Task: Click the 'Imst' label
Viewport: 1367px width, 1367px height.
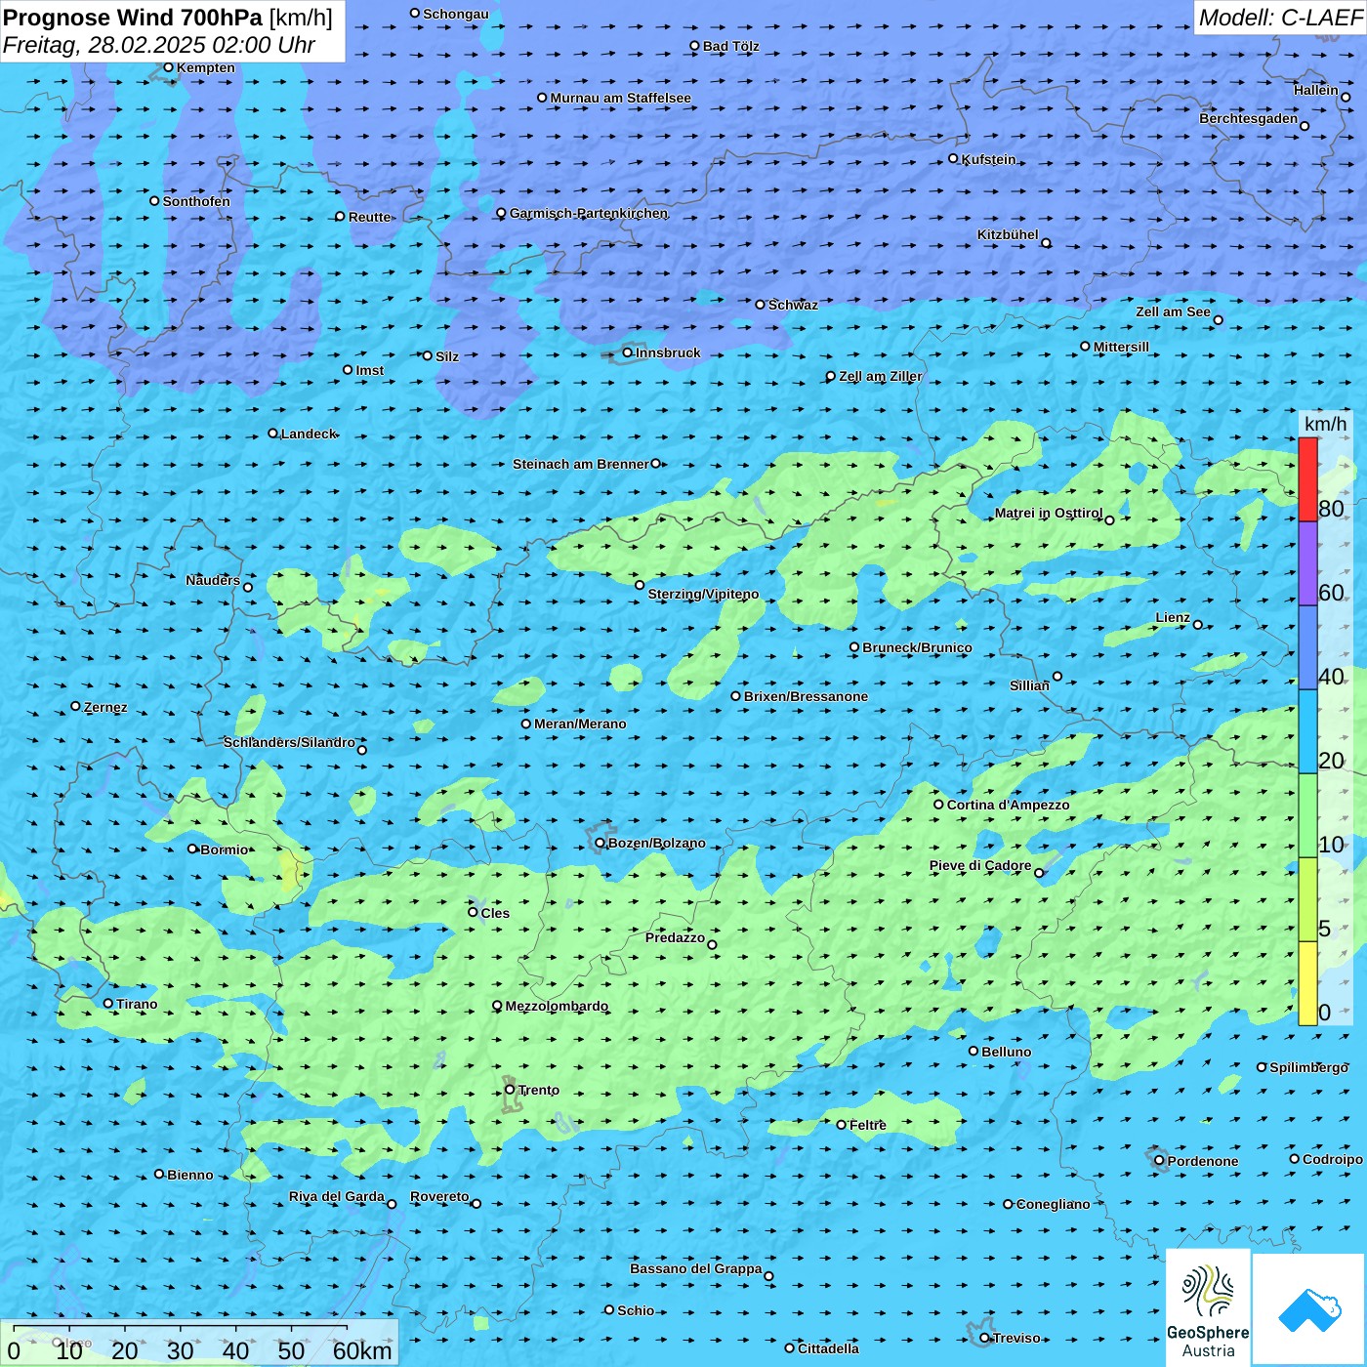Action: click(369, 370)
